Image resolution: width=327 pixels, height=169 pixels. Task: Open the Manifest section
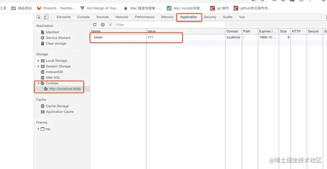[x=52, y=32]
